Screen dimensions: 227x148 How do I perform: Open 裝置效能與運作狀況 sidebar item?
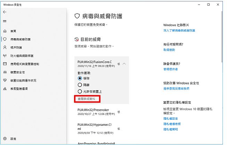click(x=23, y=80)
